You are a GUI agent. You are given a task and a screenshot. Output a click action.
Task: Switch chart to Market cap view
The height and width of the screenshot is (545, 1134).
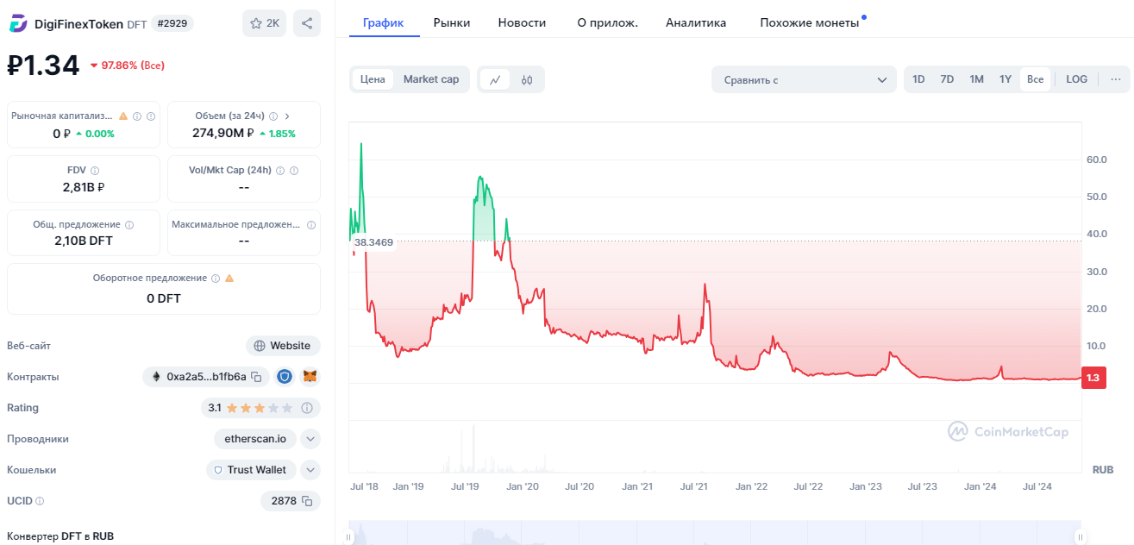[x=429, y=78]
